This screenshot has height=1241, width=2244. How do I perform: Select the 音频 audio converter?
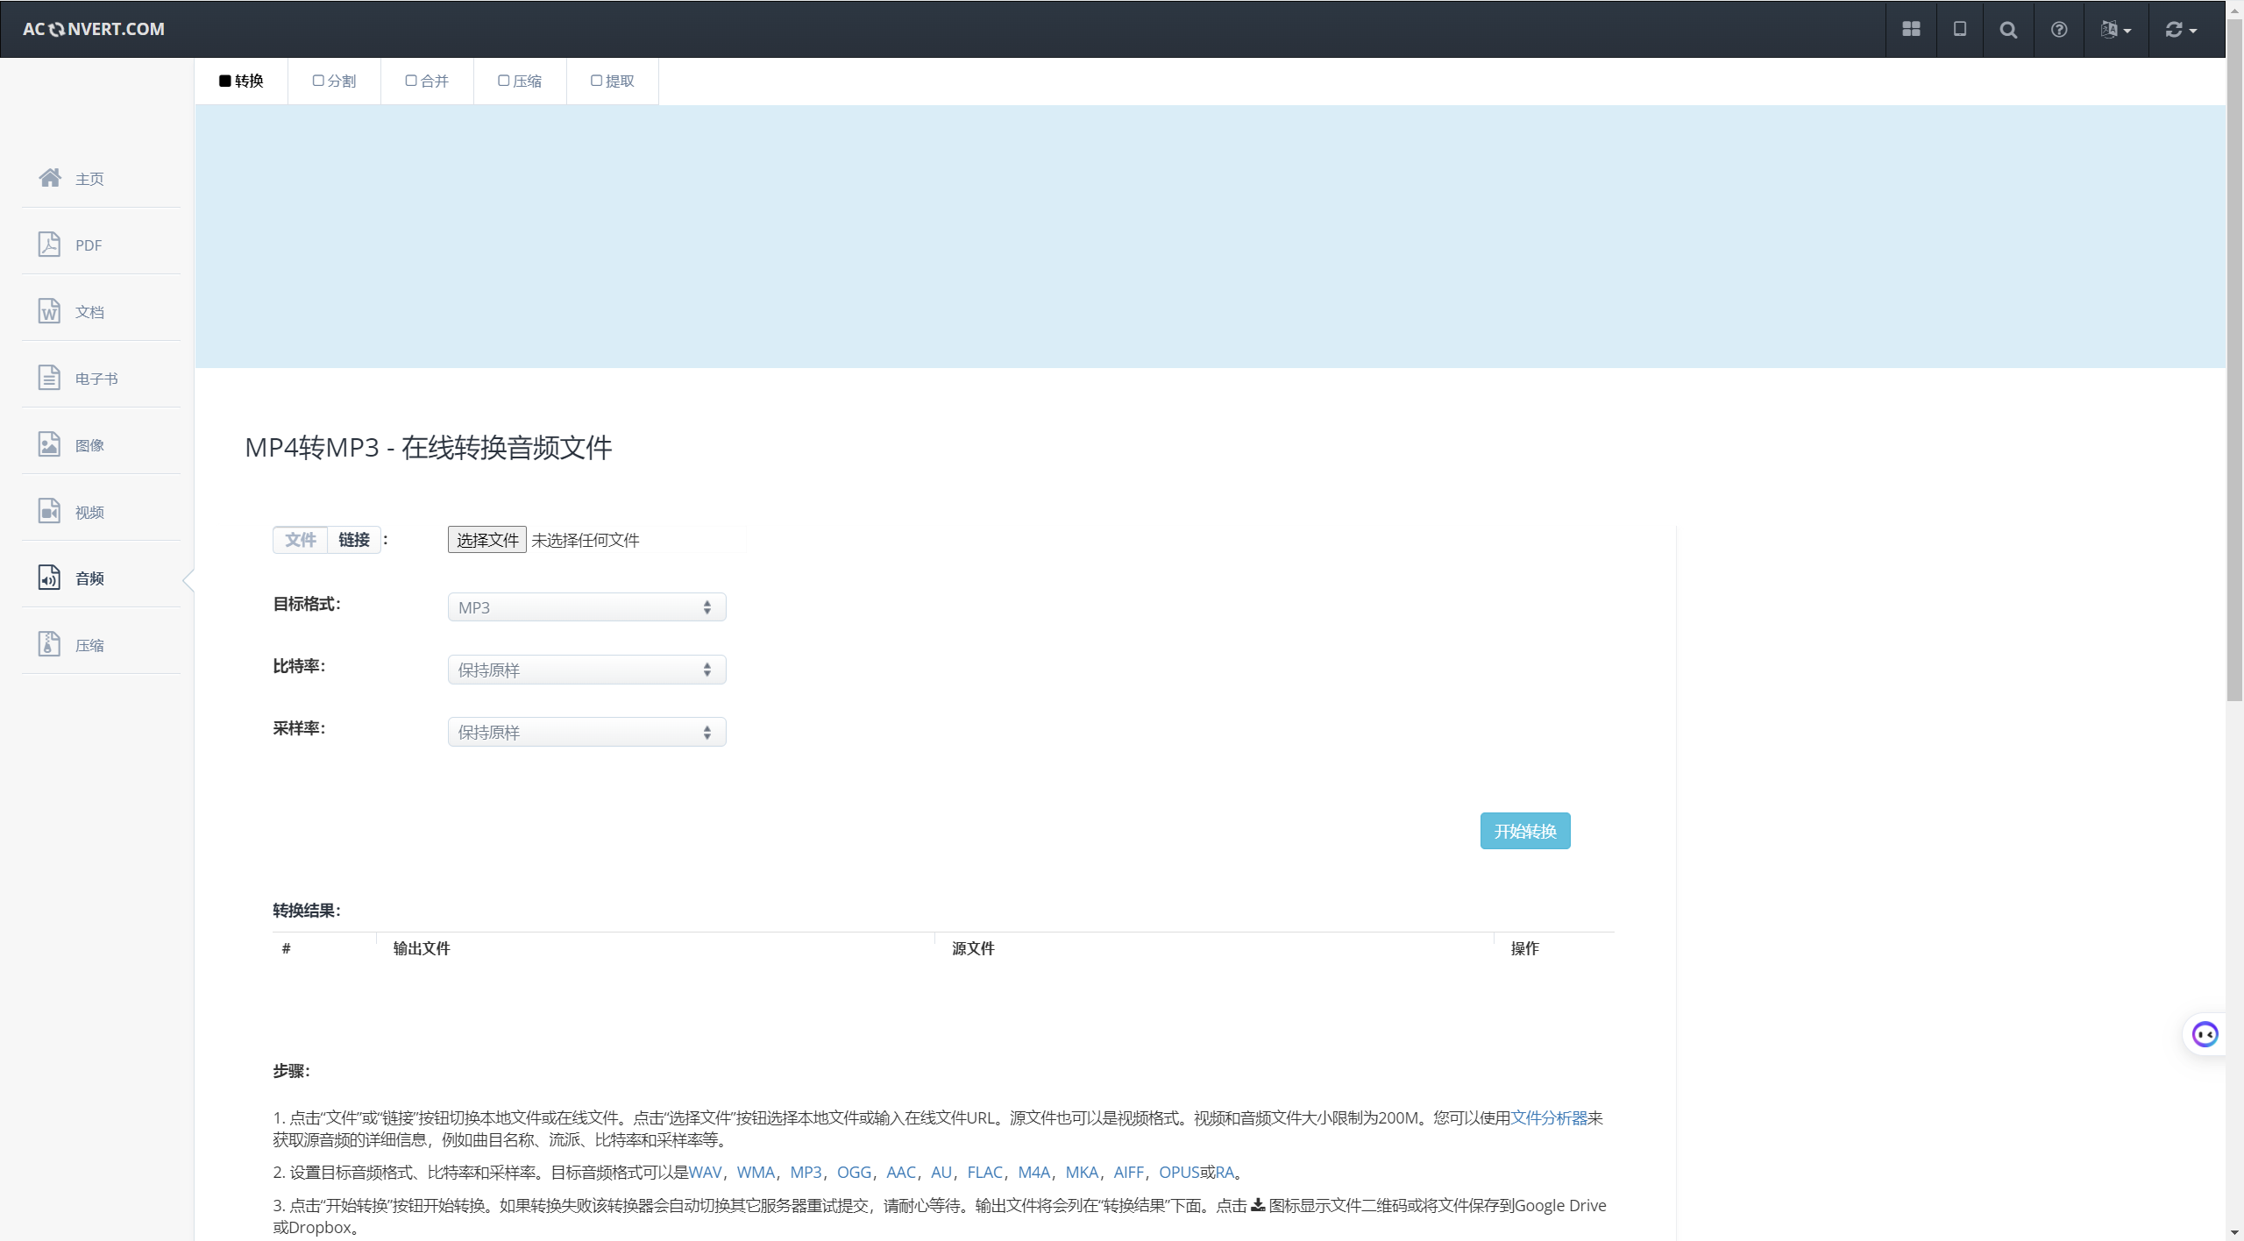point(101,578)
